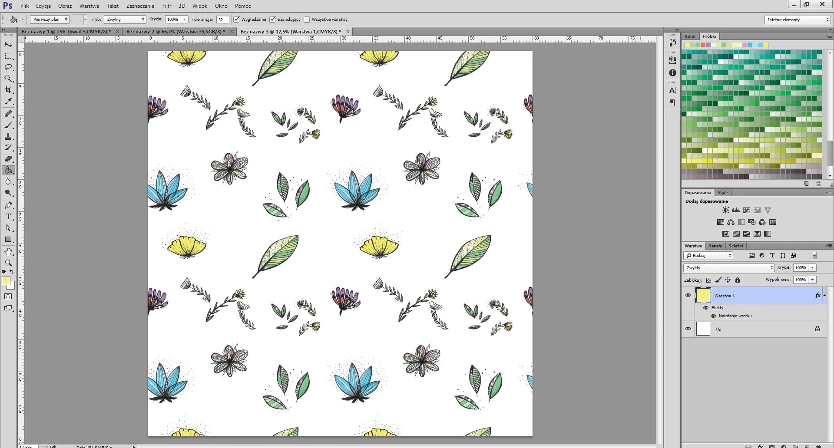Select the Move tool
This screenshot has height=448, width=834.
(8, 45)
